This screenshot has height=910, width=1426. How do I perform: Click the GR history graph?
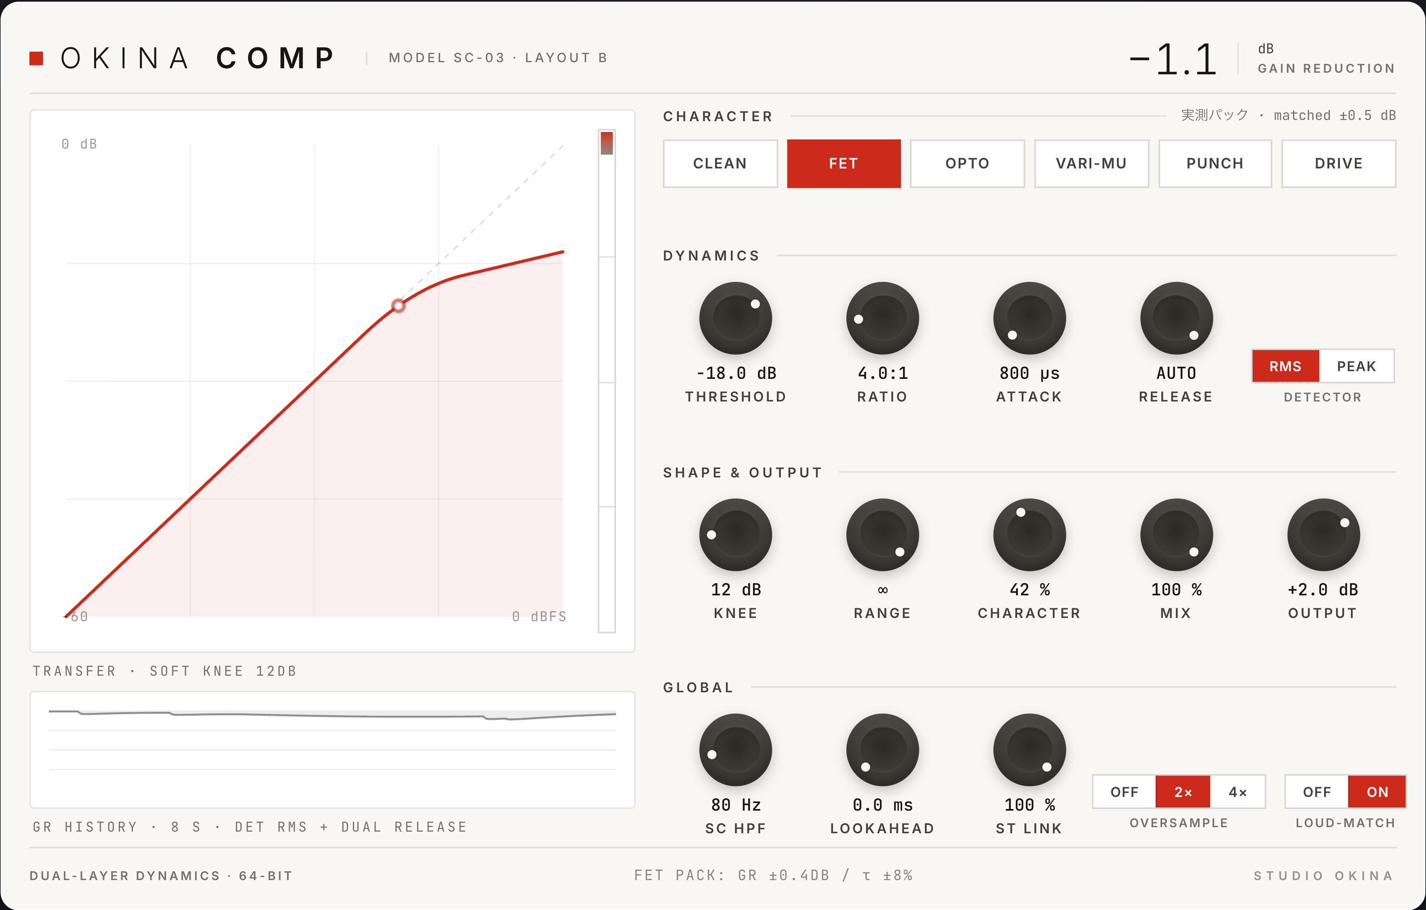332,750
